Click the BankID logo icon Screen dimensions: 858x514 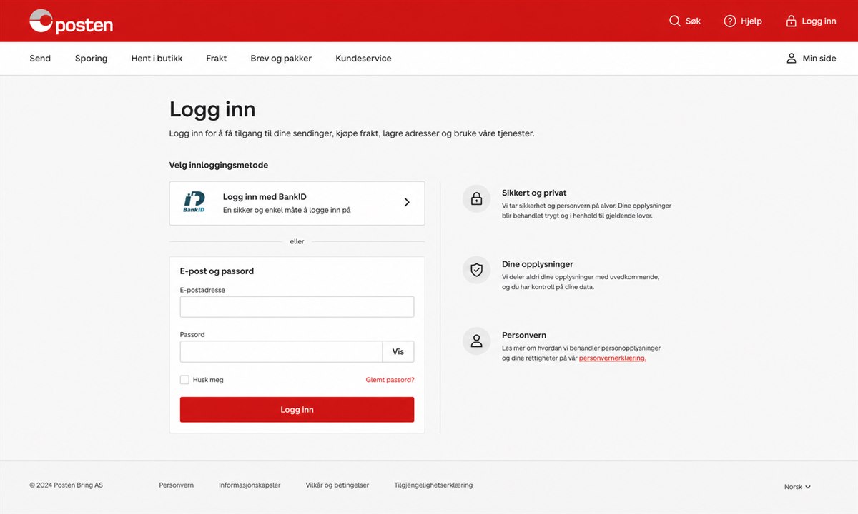coord(194,203)
